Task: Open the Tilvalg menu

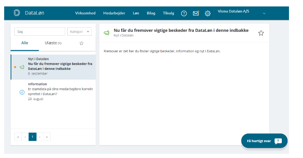Action: [x=168, y=13]
